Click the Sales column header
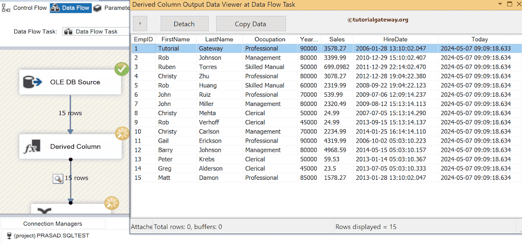The image size is (522, 245). [337, 39]
